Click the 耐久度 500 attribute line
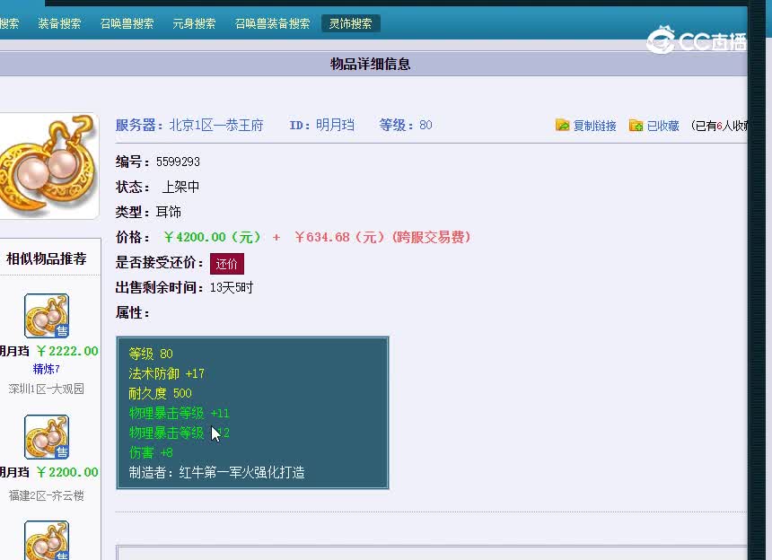 160,393
